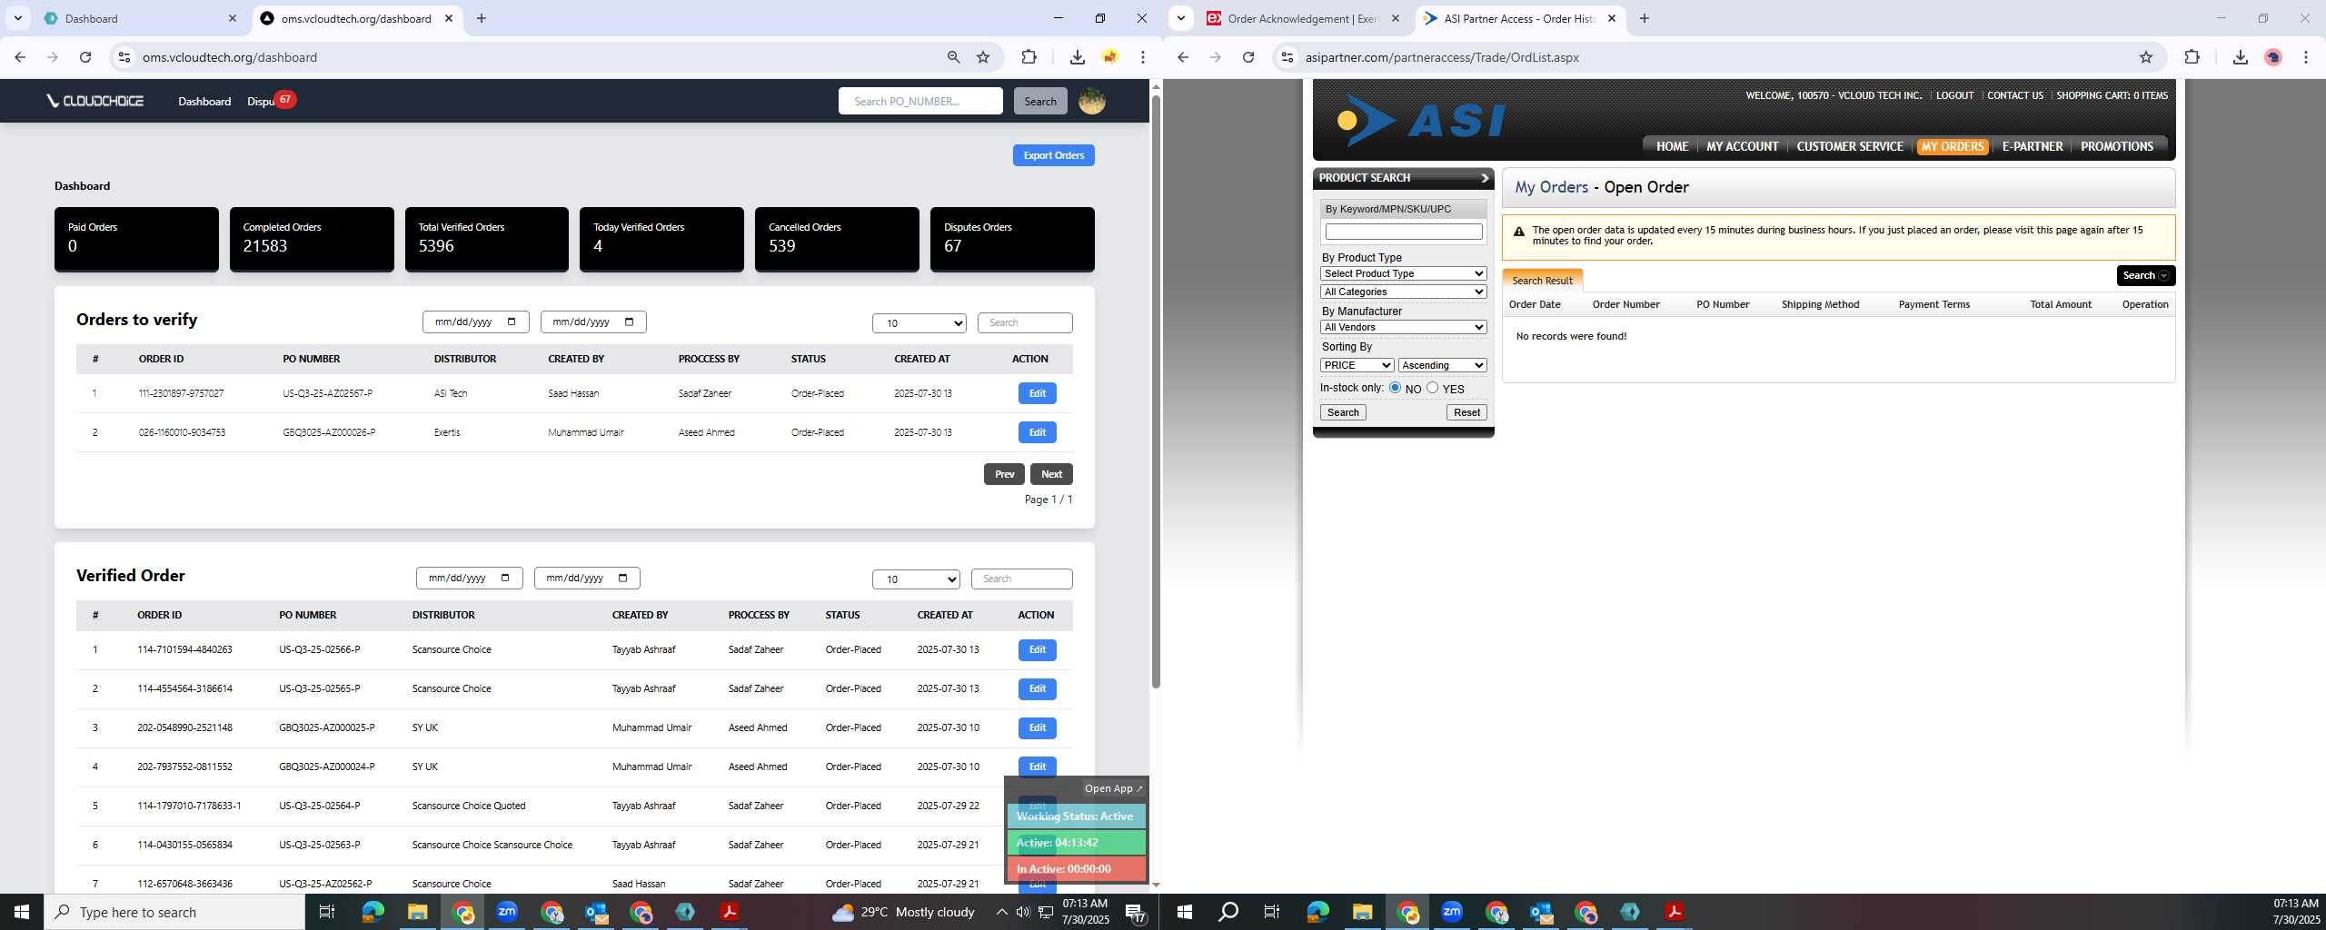
Task: Click the volume icon in system tray
Action: point(1023,912)
